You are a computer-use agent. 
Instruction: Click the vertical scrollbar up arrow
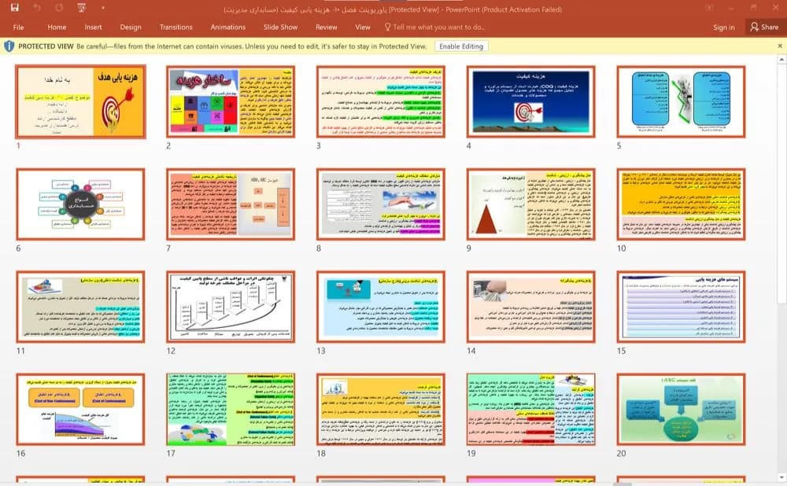pos(781,60)
